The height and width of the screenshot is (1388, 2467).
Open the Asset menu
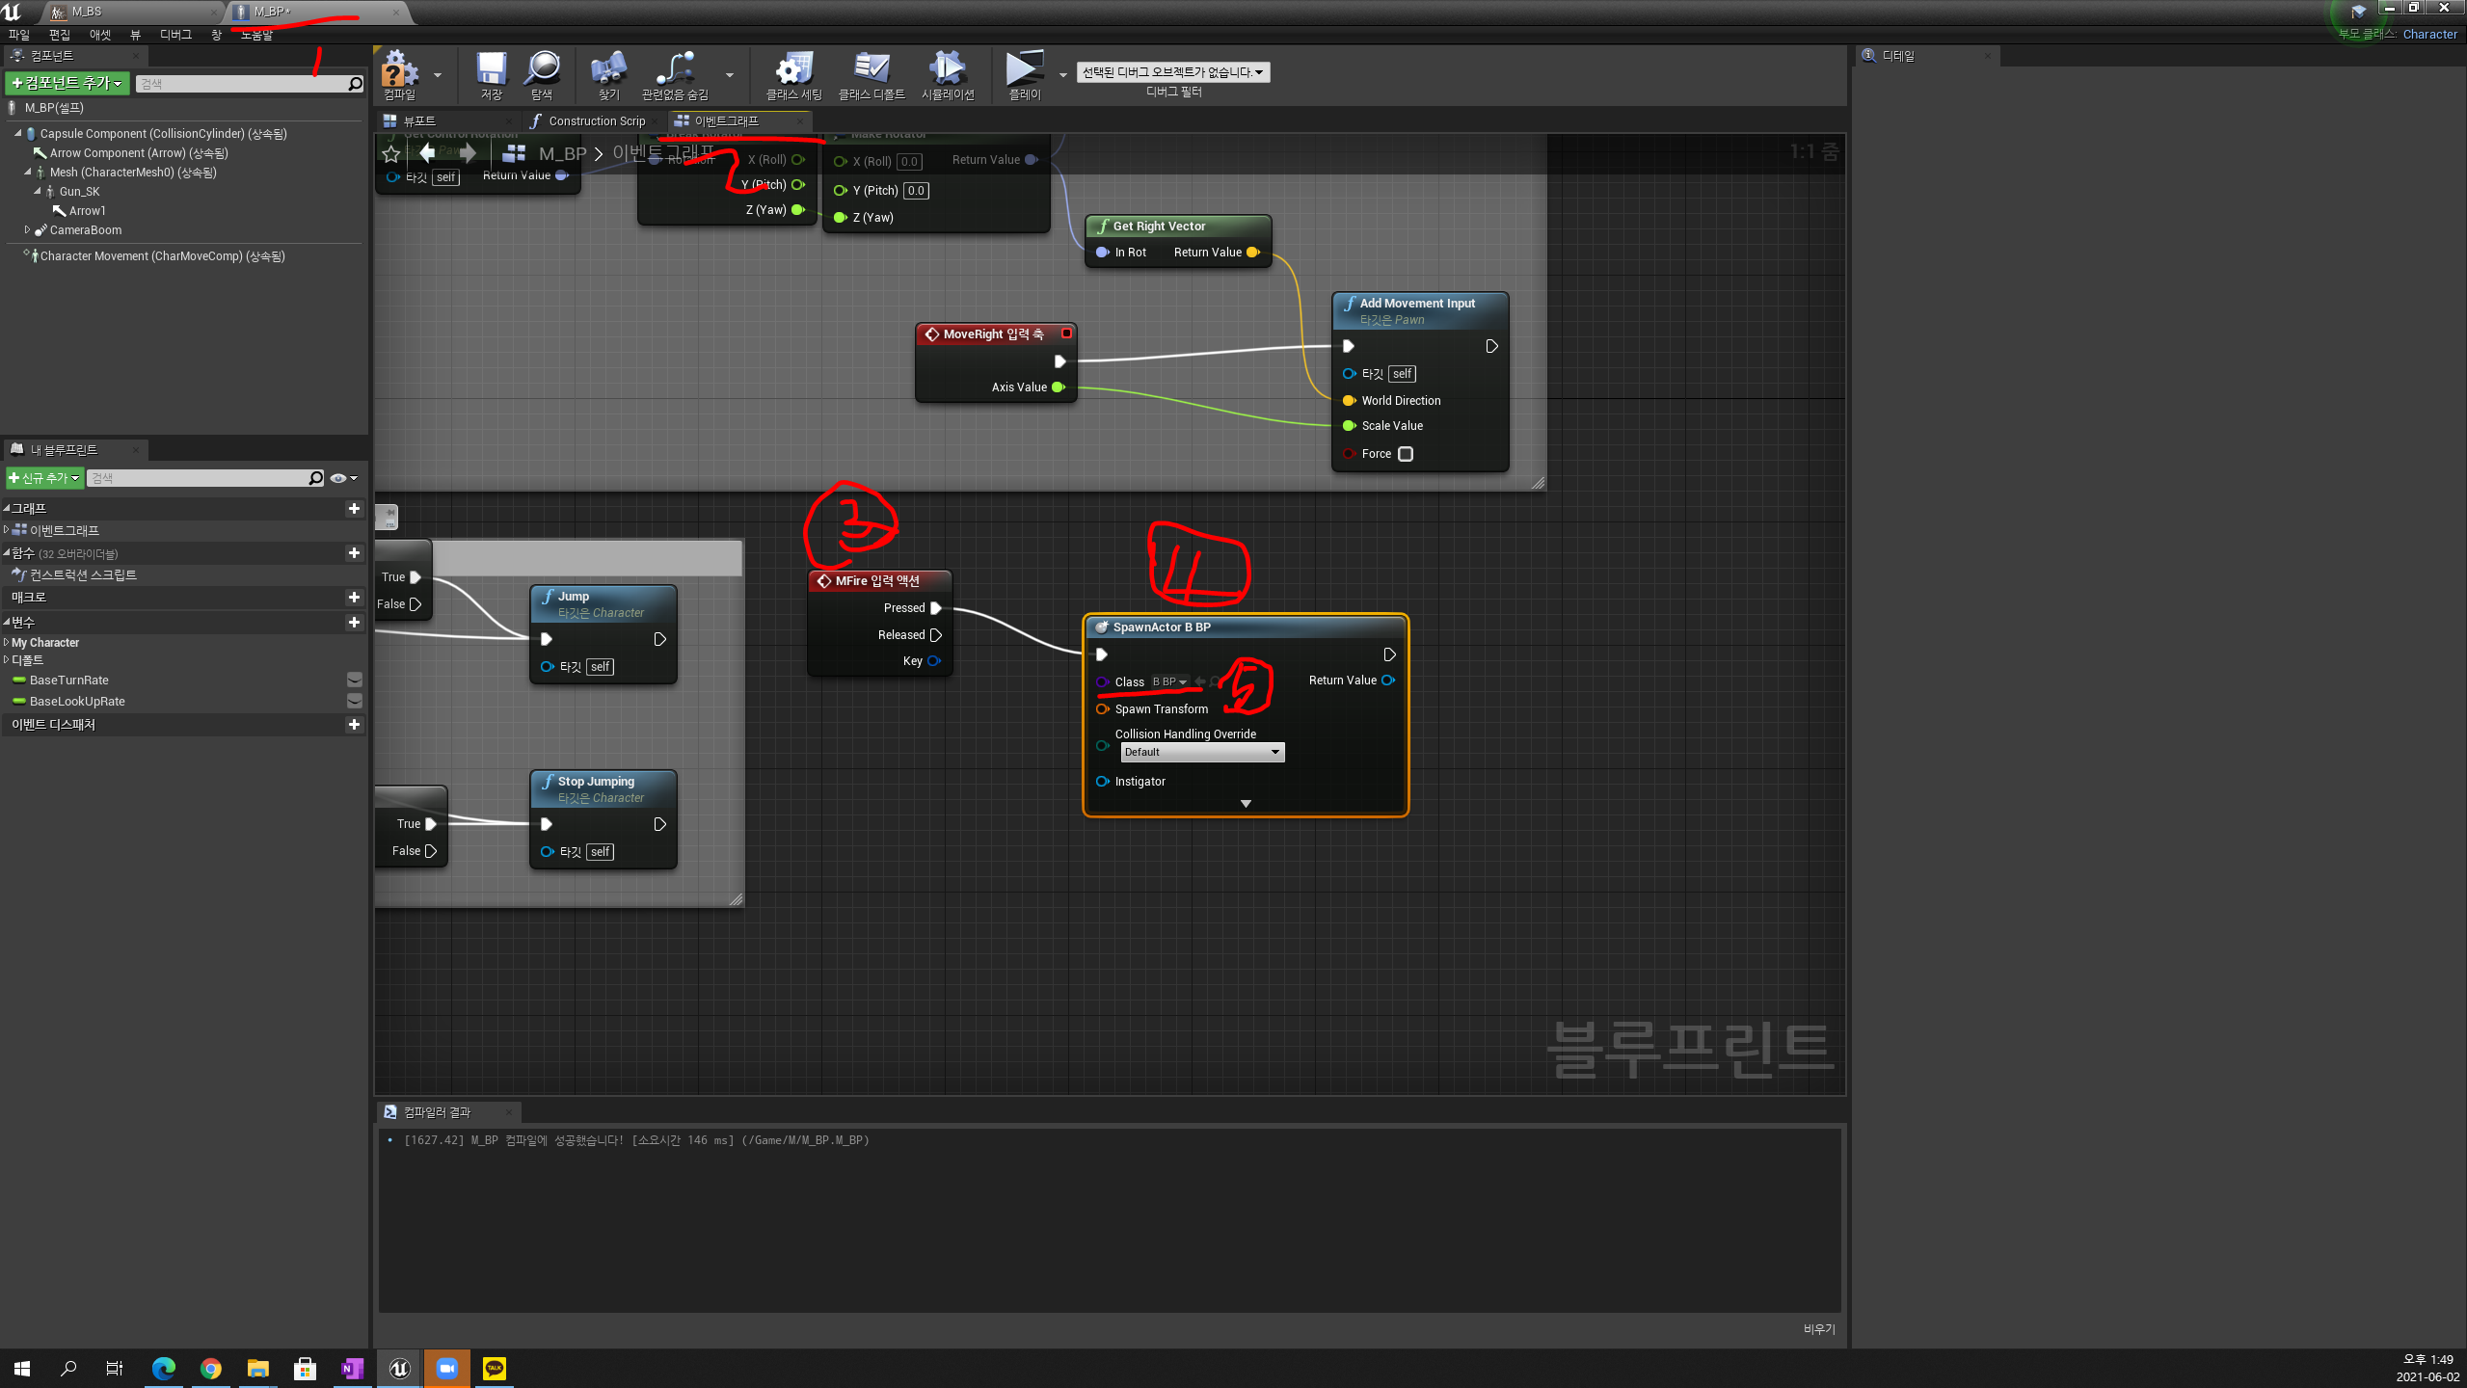[x=100, y=35]
